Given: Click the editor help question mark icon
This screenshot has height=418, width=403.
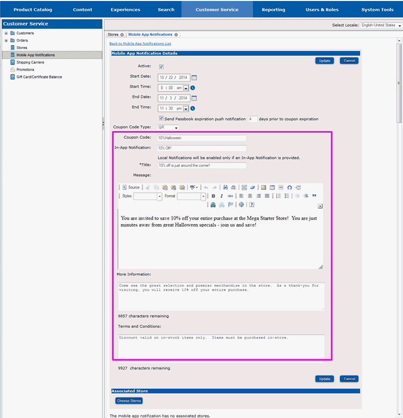Looking at the screenshot, I should click(251, 204).
